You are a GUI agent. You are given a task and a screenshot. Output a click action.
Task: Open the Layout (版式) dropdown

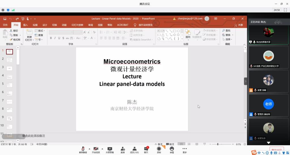(40, 31)
